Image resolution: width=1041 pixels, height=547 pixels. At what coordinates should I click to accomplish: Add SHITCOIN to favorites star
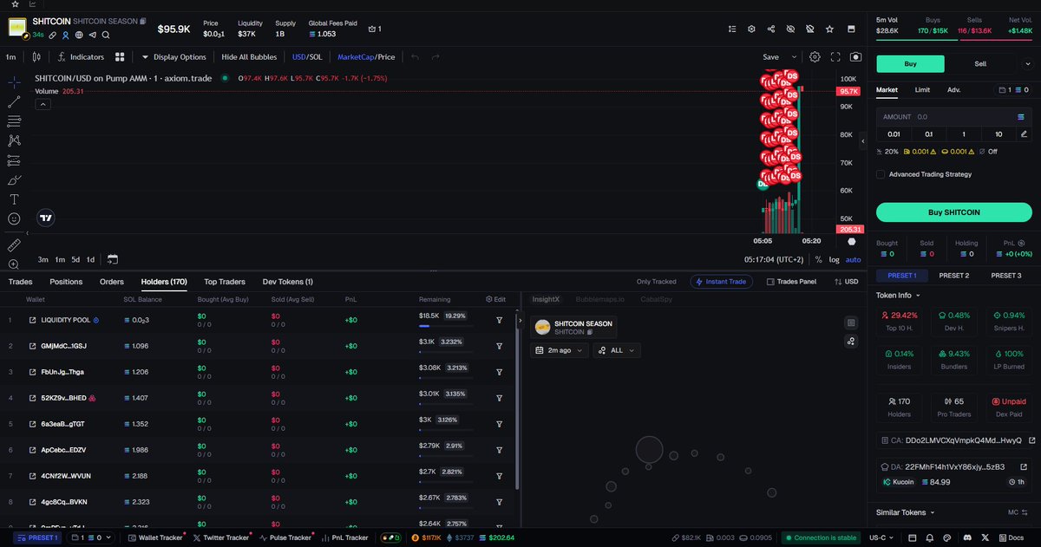tap(829, 29)
